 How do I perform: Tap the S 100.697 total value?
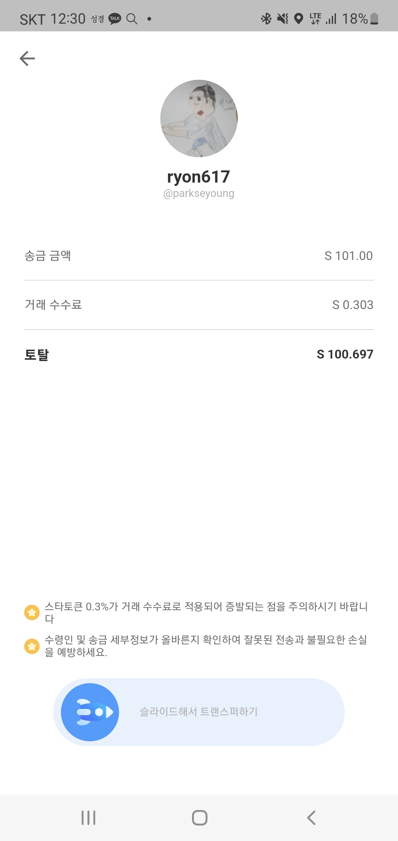point(345,354)
